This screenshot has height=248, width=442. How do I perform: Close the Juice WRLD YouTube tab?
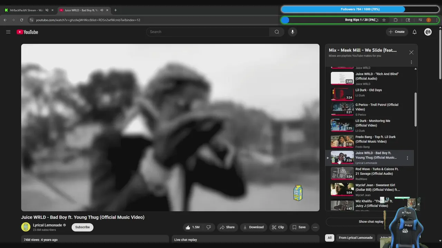107,10
